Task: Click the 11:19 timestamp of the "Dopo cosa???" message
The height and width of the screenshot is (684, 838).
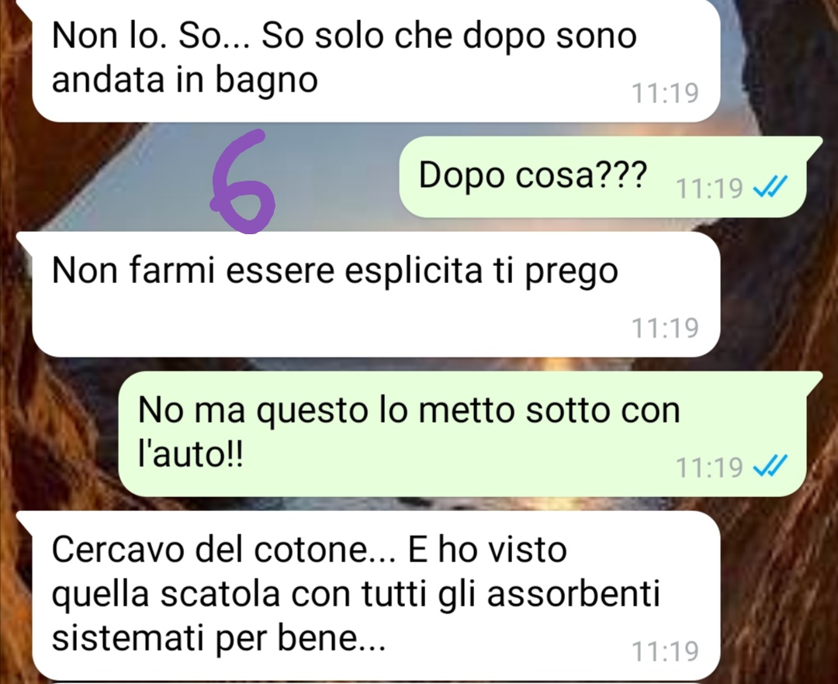Action: [710, 188]
